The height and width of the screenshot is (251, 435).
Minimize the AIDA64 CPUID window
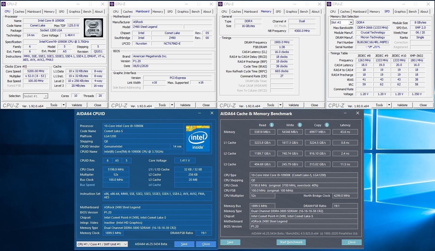coord(199,113)
